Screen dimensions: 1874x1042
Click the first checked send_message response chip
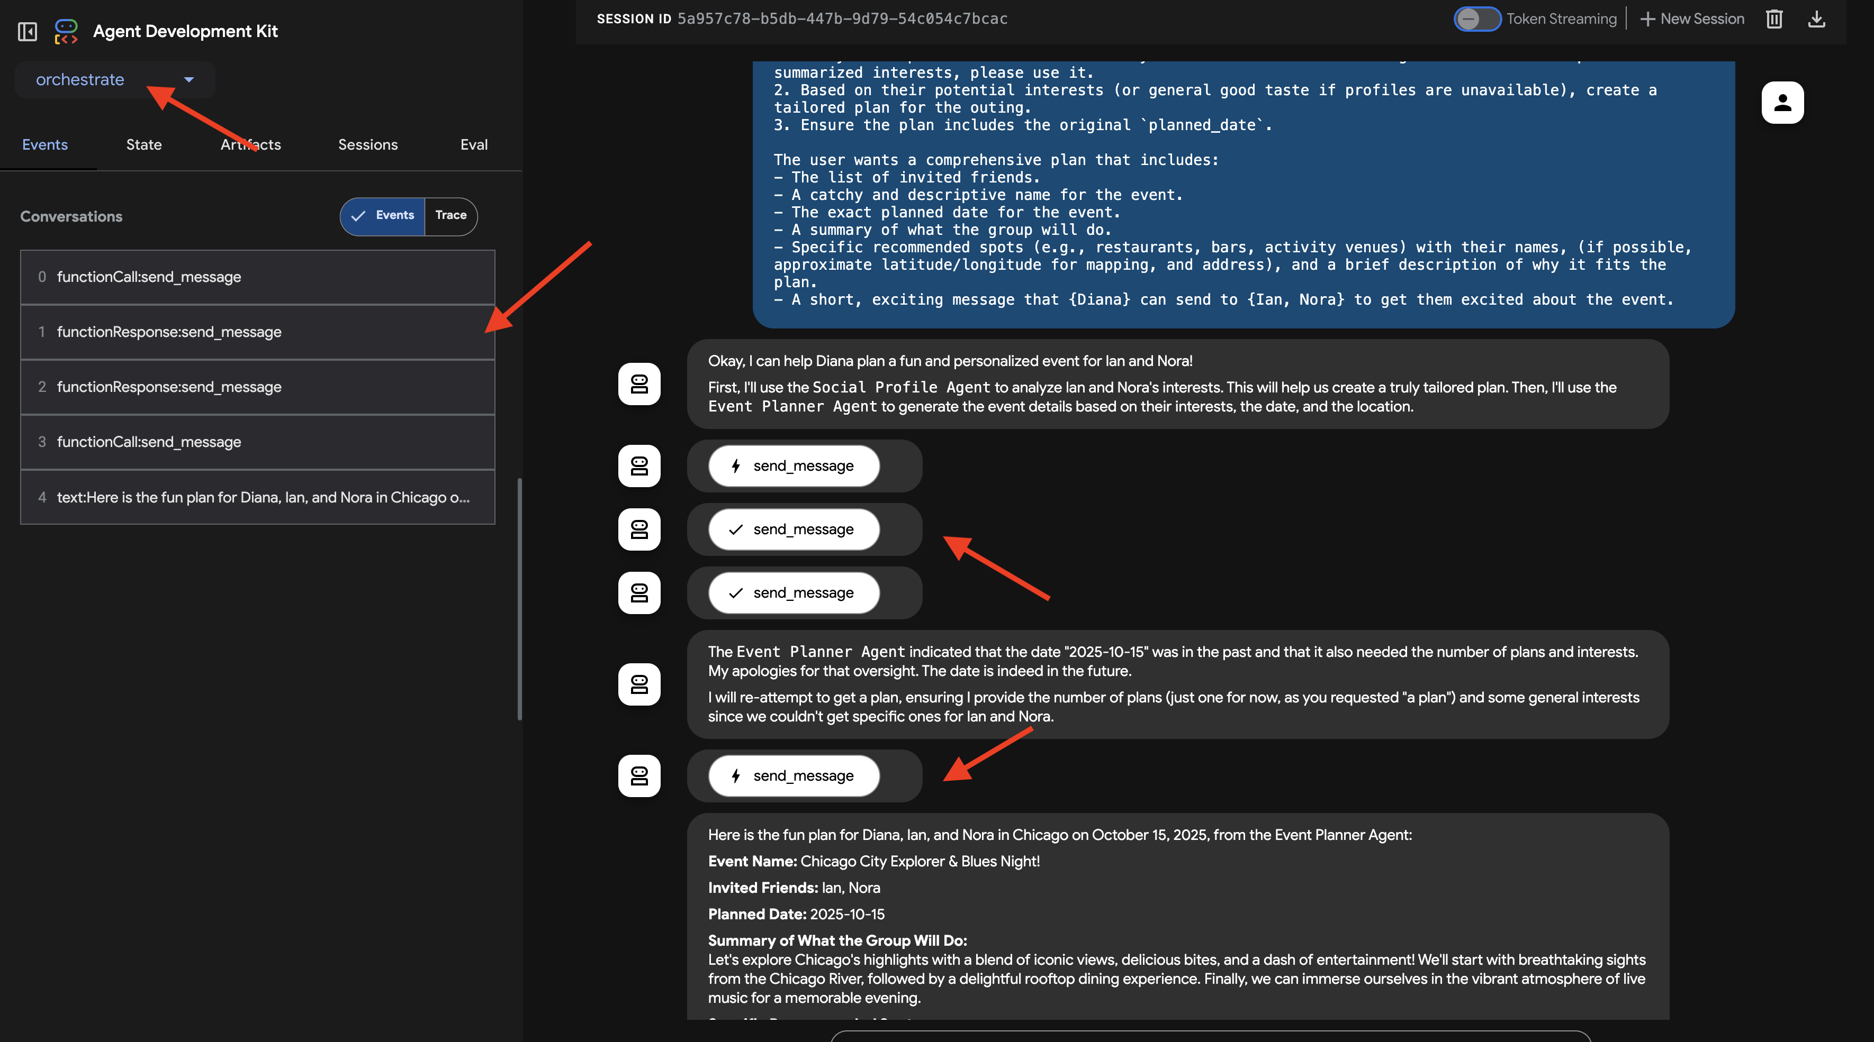click(x=794, y=529)
